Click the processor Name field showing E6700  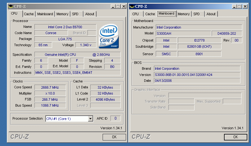(65, 27)
